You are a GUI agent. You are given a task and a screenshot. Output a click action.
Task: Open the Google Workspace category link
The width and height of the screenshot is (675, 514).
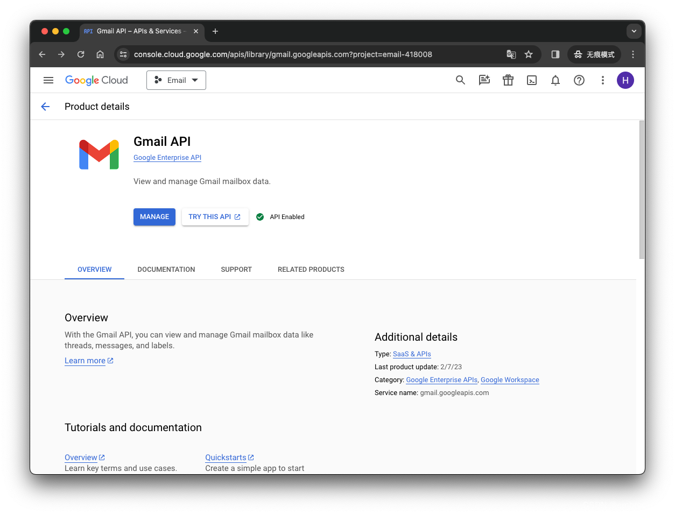point(510,380)
